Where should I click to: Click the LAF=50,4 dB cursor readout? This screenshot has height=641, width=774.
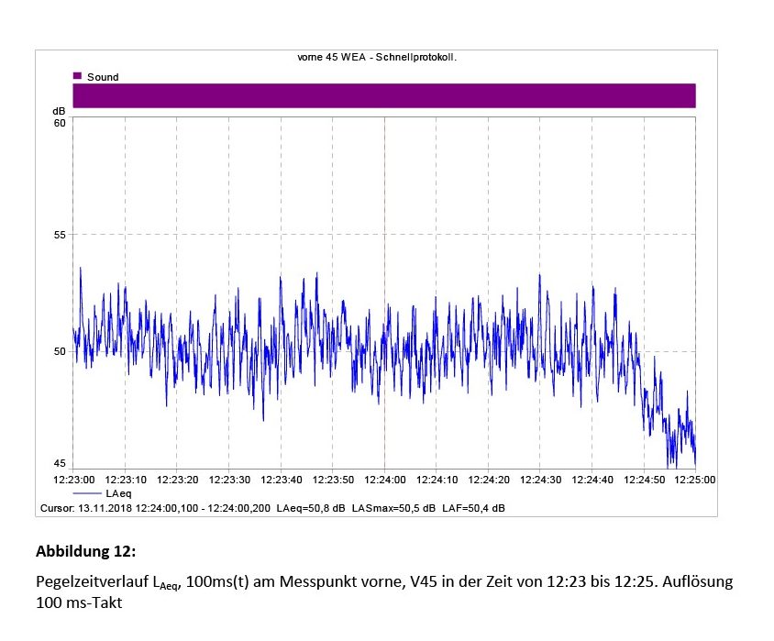click(x=473, y=507)
